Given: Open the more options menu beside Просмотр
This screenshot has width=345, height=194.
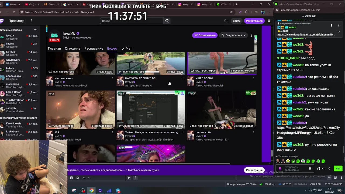Looking at the screenshot, I should tap(31, 21).
